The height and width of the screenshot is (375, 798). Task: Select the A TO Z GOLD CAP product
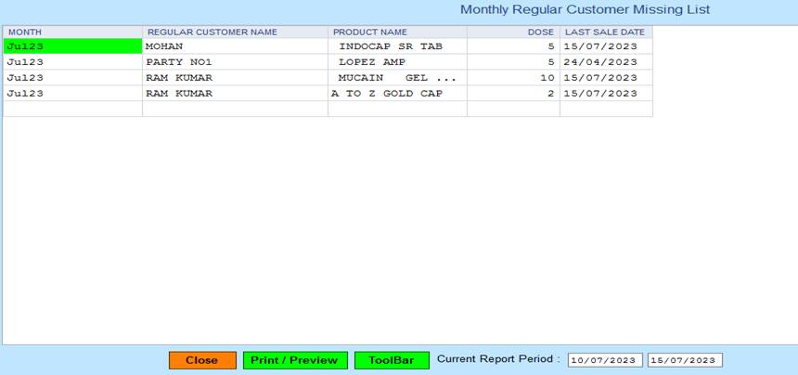397,93
